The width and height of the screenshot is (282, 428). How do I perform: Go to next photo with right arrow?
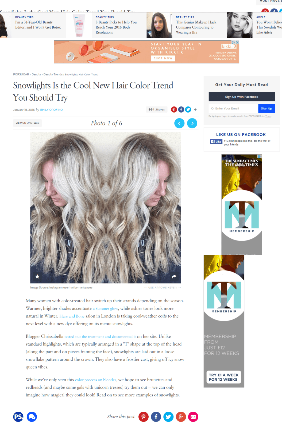(192, 123)
